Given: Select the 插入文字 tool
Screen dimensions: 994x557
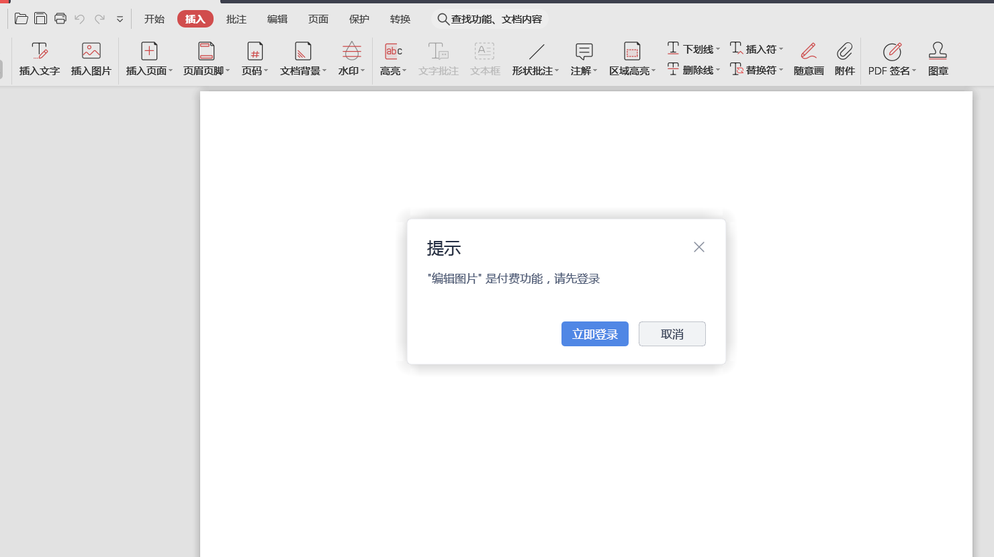Looking at the screenshot, I should coord(40,59).
